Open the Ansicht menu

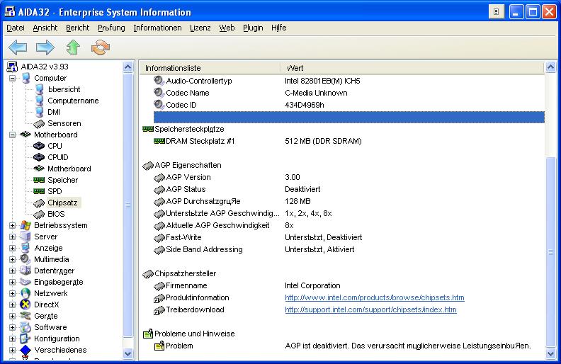click(x=45, y=28)
